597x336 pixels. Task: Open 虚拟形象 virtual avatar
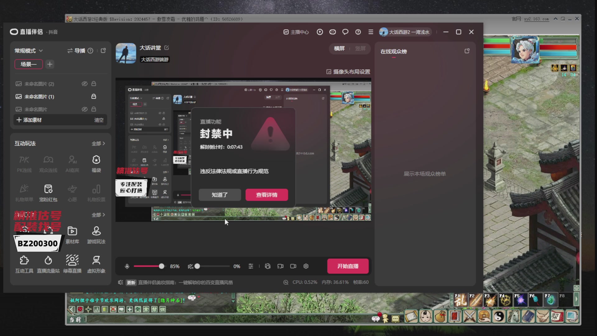(x=96, y=264)
